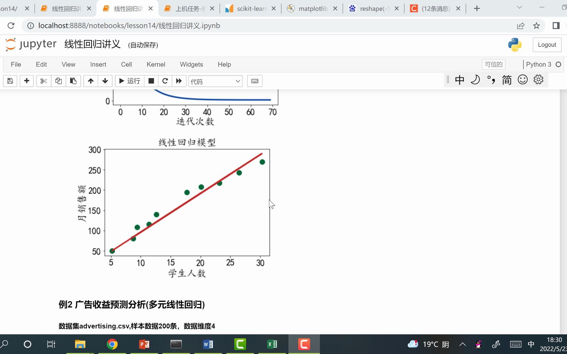The width and height of the screenshot is (567, 354).
Task: Save the notebook with the save icon
Action: (x=10, y=81)
